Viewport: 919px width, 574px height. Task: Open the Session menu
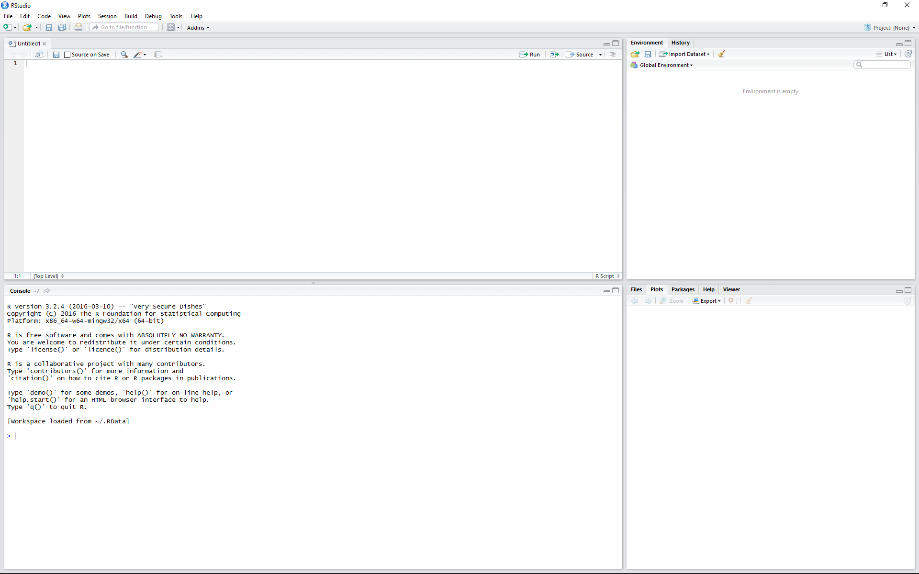click(x=107, y=16)
